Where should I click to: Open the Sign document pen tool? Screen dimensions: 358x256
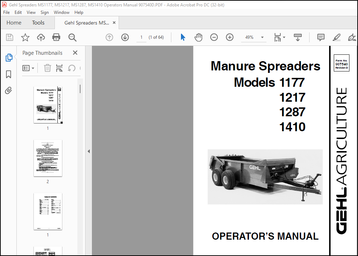(x=352, y=37)
